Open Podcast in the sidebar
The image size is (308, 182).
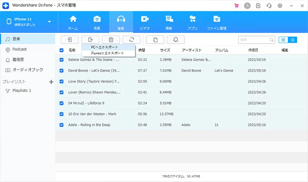pos(20,49)
